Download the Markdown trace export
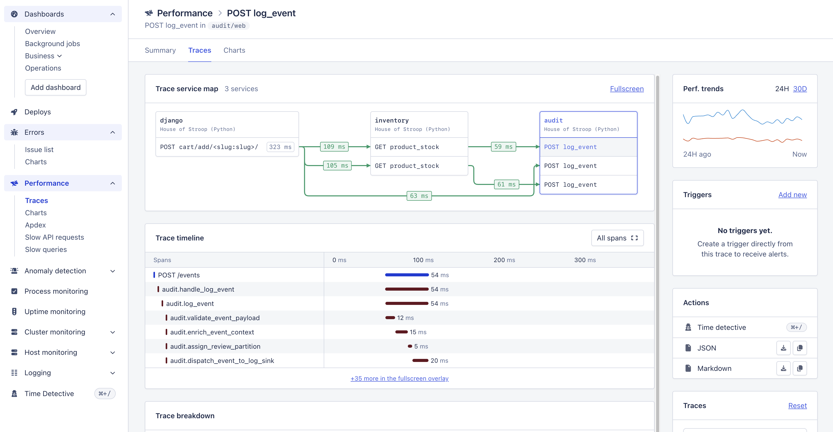This screenshot has width=833, height=432. pos(783,368)
